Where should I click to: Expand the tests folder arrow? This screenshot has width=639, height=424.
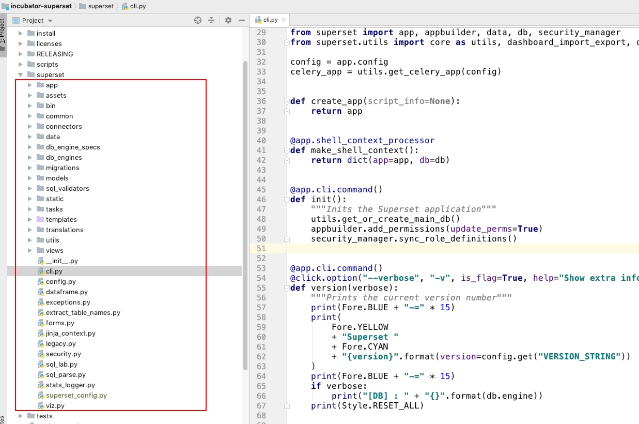[21, 416]
